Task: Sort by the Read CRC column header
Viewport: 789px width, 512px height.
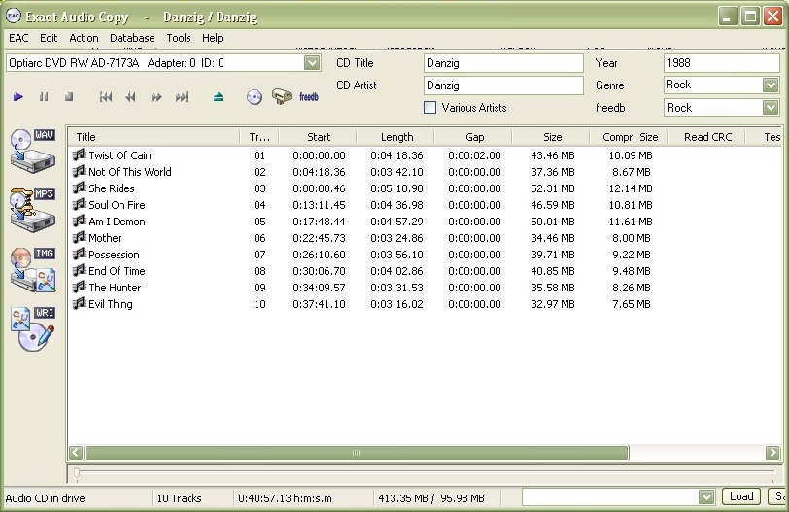Action: point(707,137)
